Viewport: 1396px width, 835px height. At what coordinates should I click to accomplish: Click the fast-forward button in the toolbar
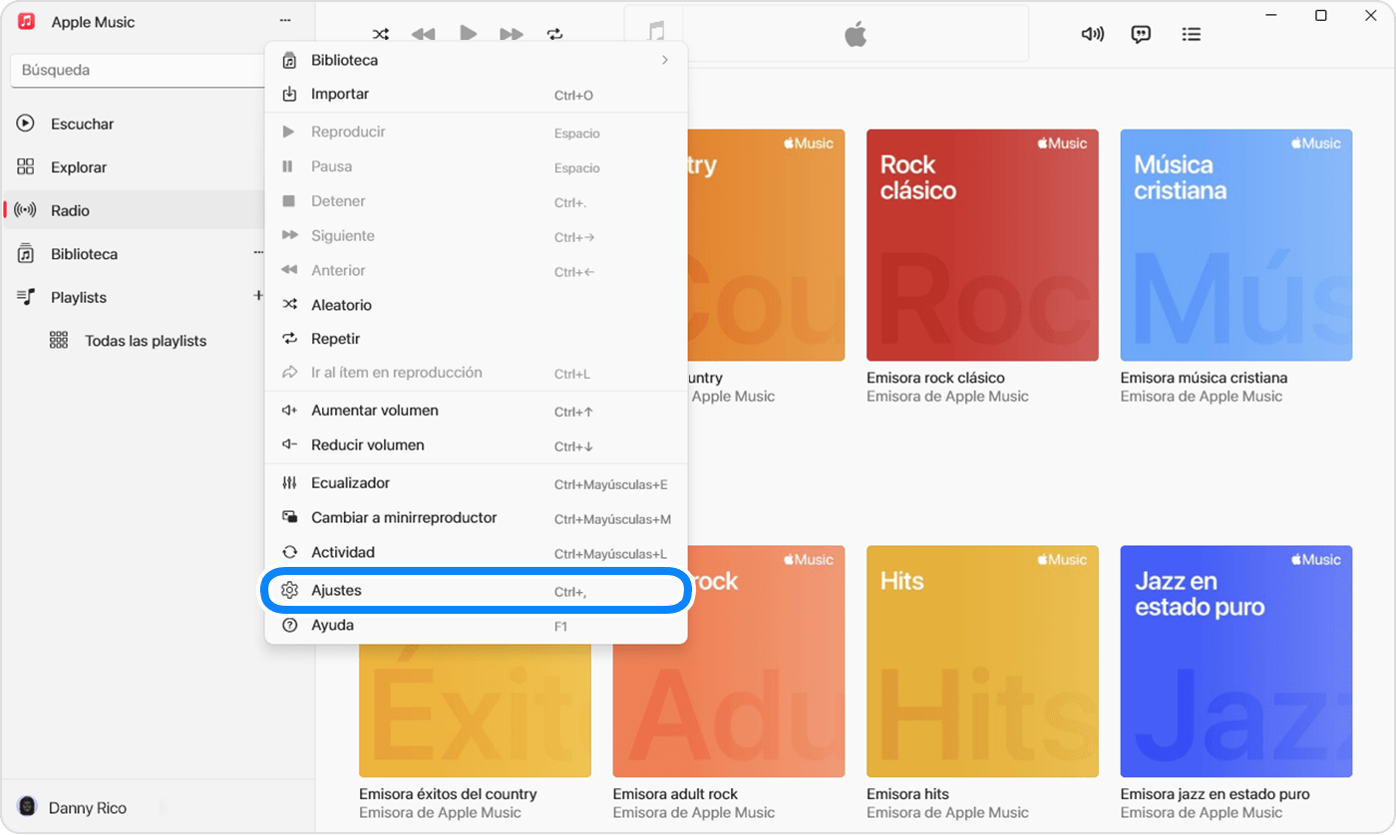(512, 34)
